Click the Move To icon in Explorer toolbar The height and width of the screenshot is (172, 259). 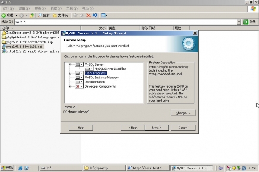[x=75, y=16]
